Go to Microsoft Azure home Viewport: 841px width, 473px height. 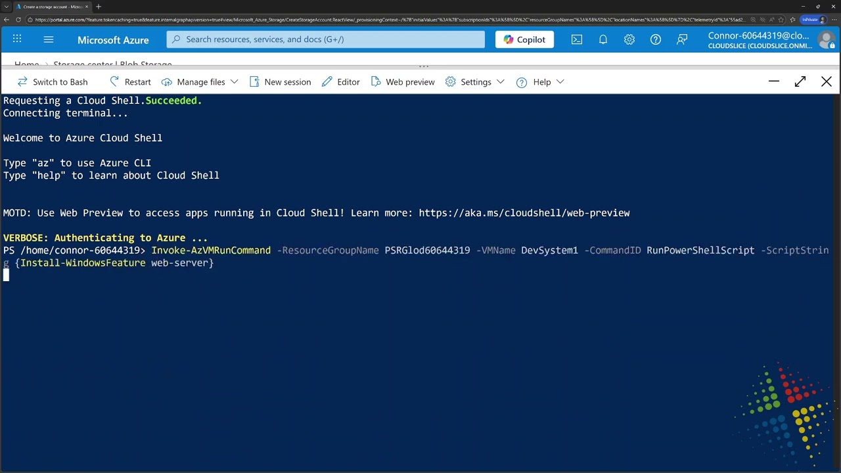coord(113,40)
